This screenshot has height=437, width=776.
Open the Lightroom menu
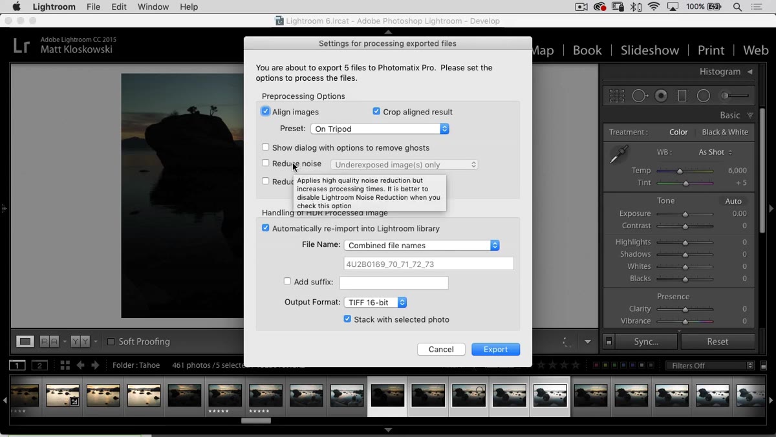point(54,7)
